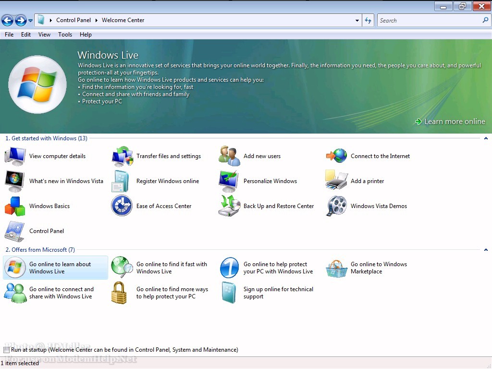Open the recent pages dropdown beside Forward
Image resolution: width=492 pixels, height=369 pixels.
point(30,21)
